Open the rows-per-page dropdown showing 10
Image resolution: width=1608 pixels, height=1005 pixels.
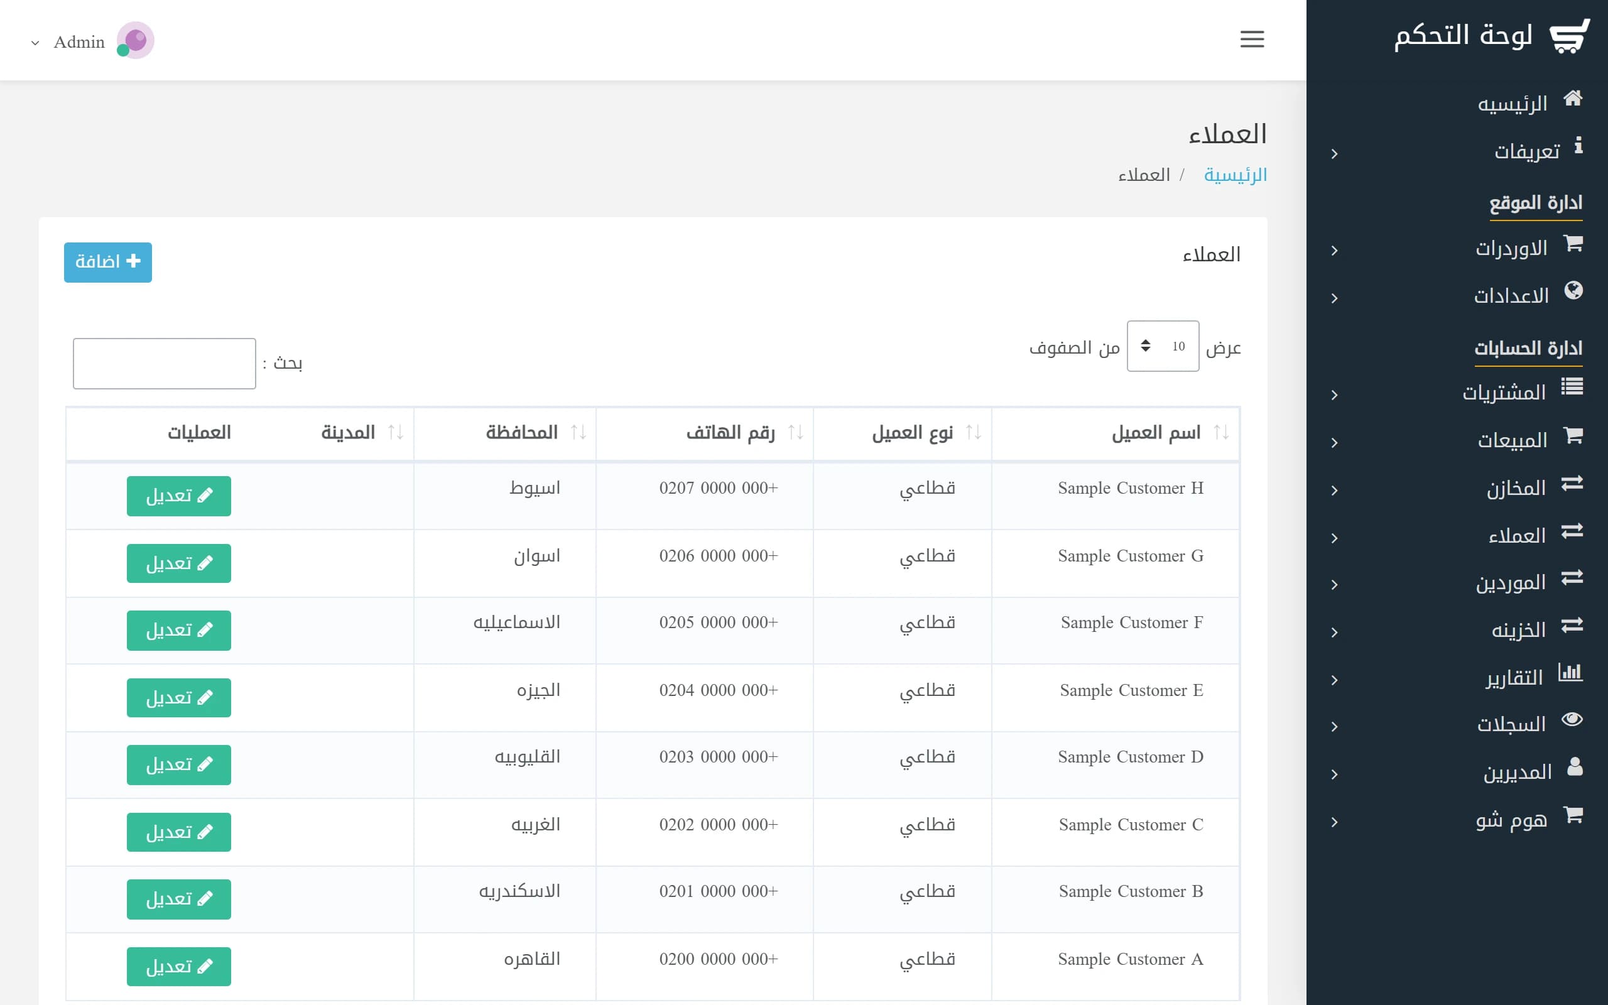pyautogui.click(x=1163, y=346)
